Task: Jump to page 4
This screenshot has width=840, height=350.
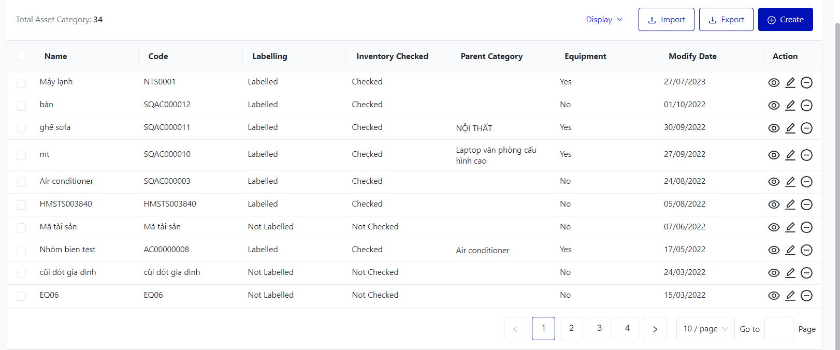Action: (x=627, y=328)
